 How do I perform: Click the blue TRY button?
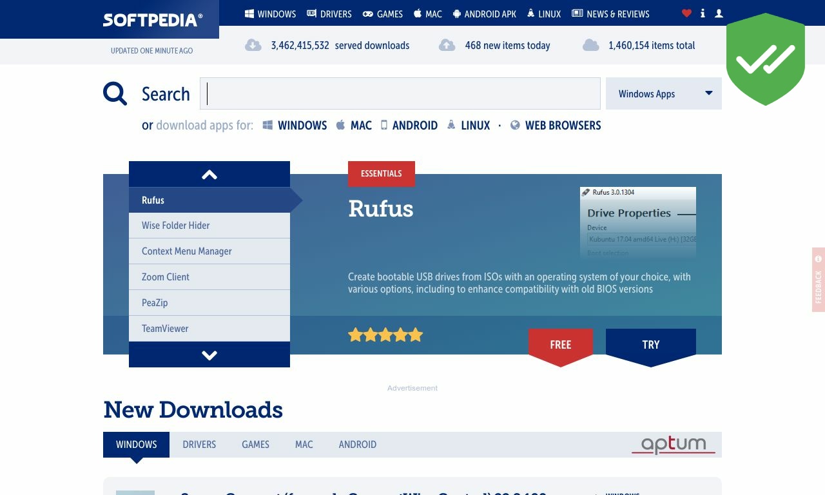point(651,347)
